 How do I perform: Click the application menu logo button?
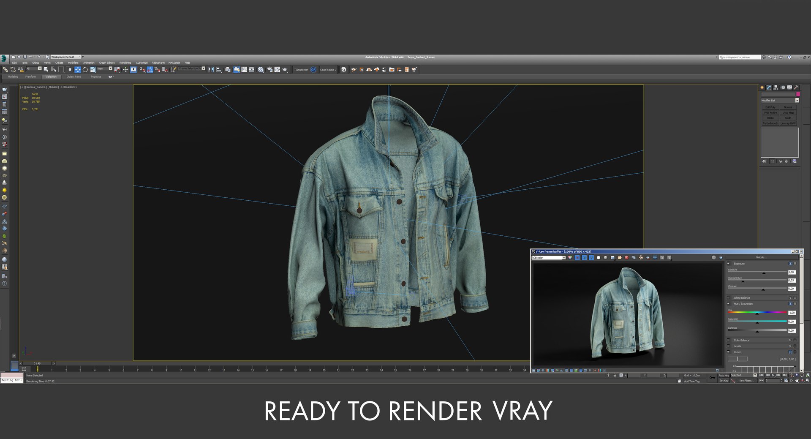tap(5, 59)
